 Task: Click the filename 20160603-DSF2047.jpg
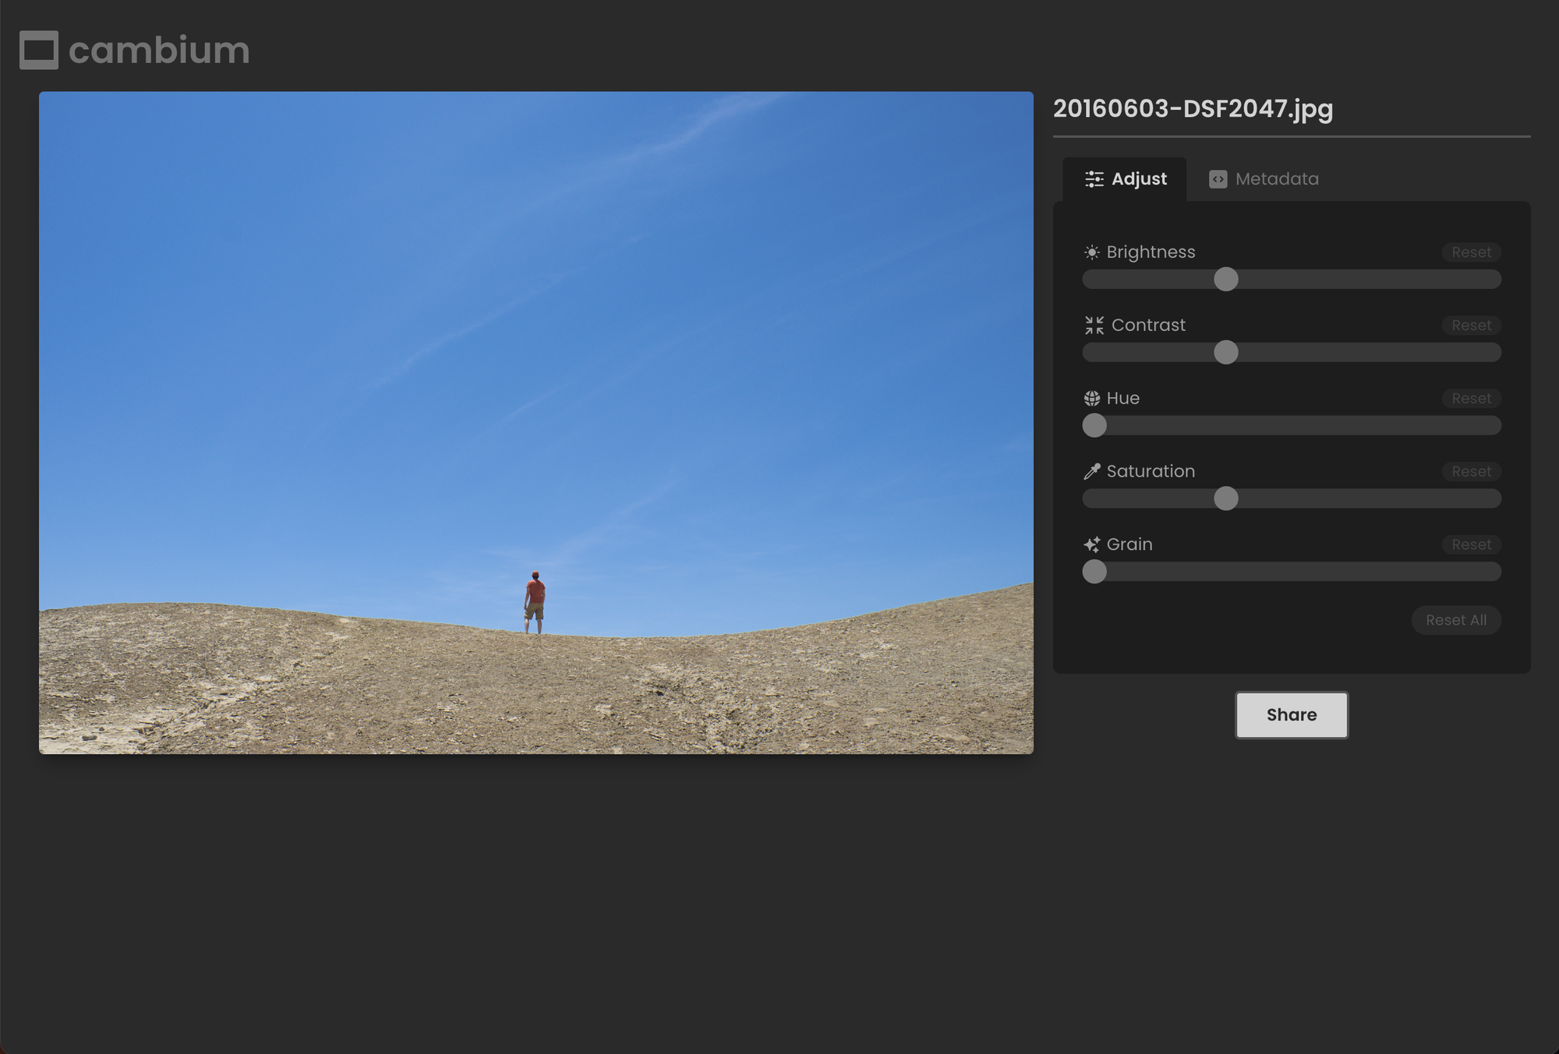click(x=1193, y=109)
